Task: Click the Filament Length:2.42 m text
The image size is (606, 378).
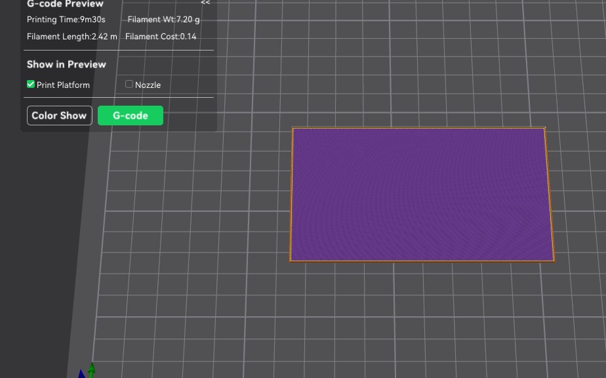Action: (72, 36)
